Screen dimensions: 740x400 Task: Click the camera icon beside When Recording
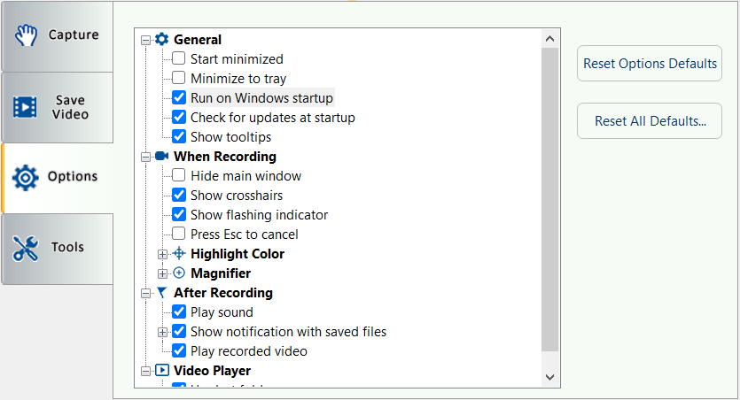[x=161, y=157]
